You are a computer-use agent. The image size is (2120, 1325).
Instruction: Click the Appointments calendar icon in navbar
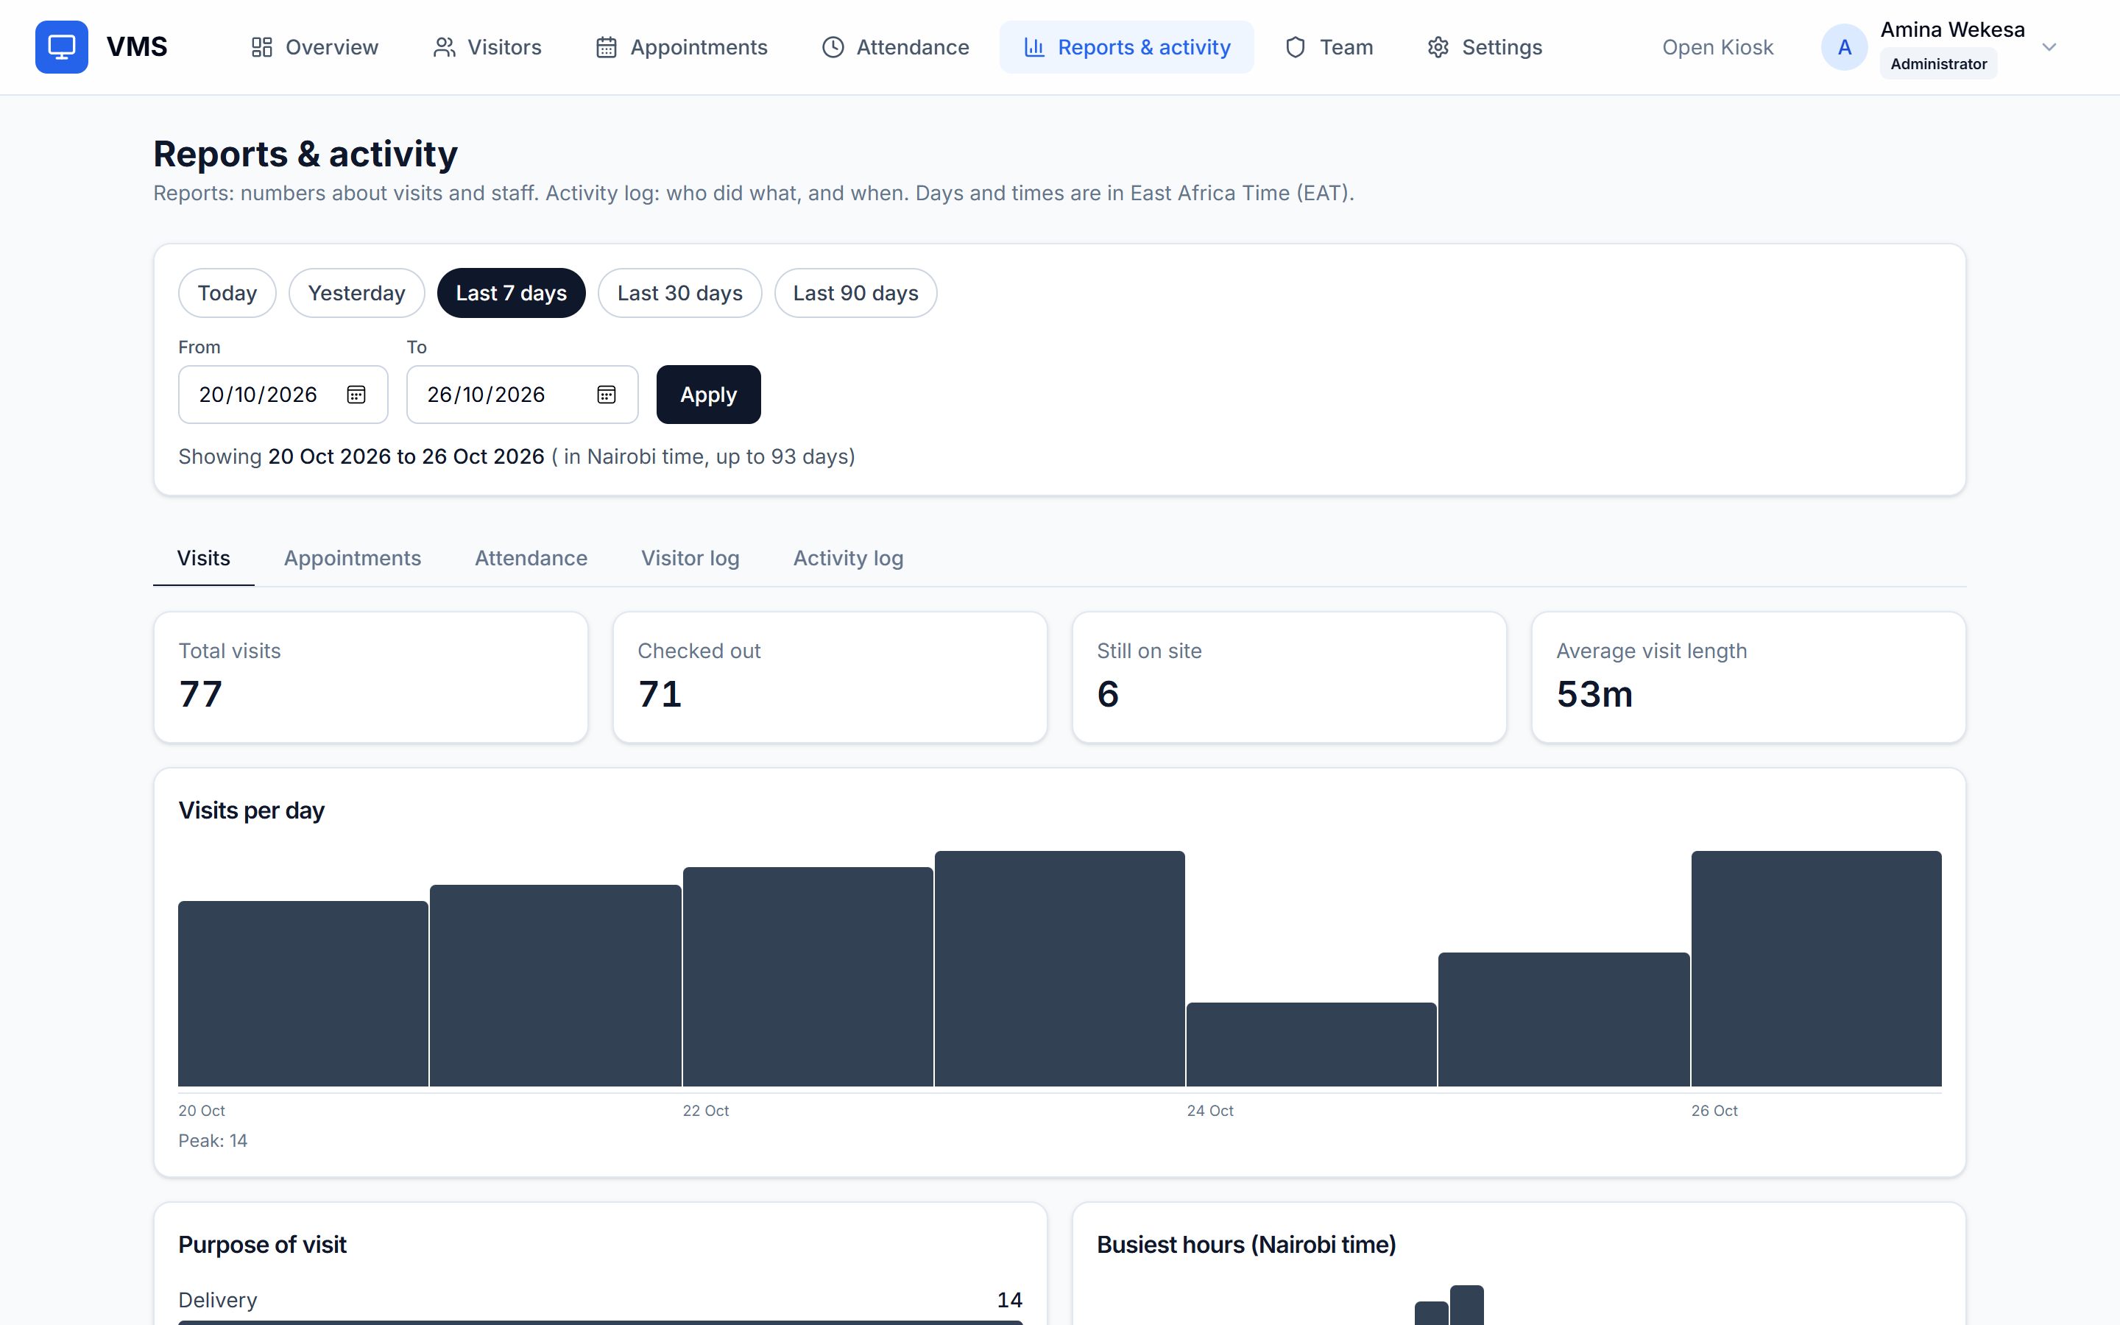pyautogui.click(x=607, y=47)
